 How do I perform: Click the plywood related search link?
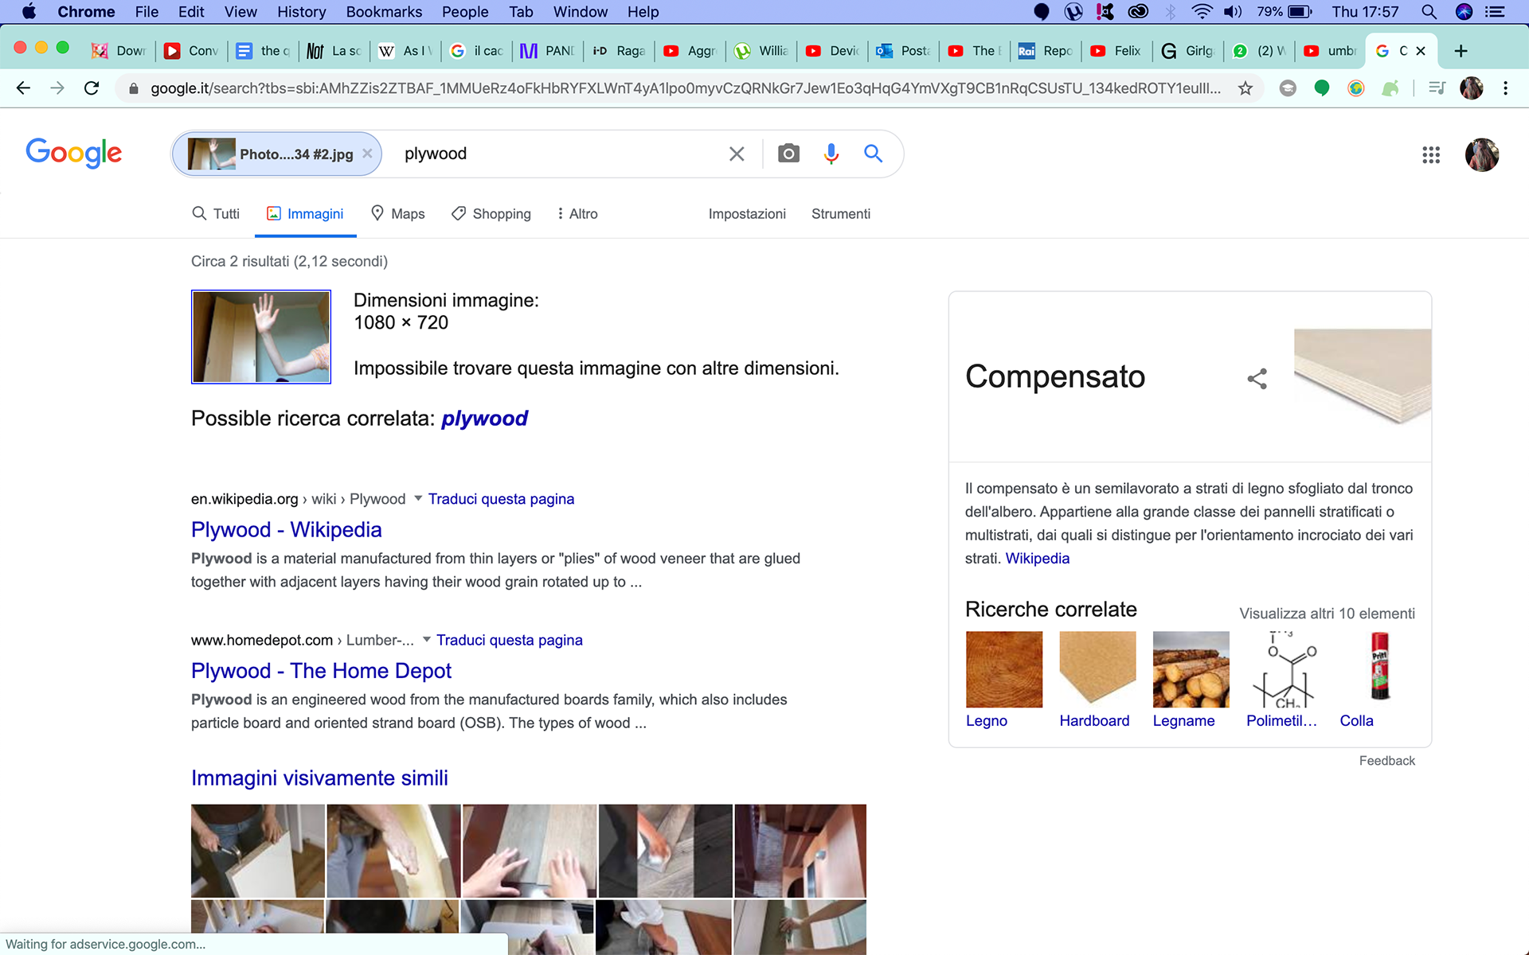point(484,419)
